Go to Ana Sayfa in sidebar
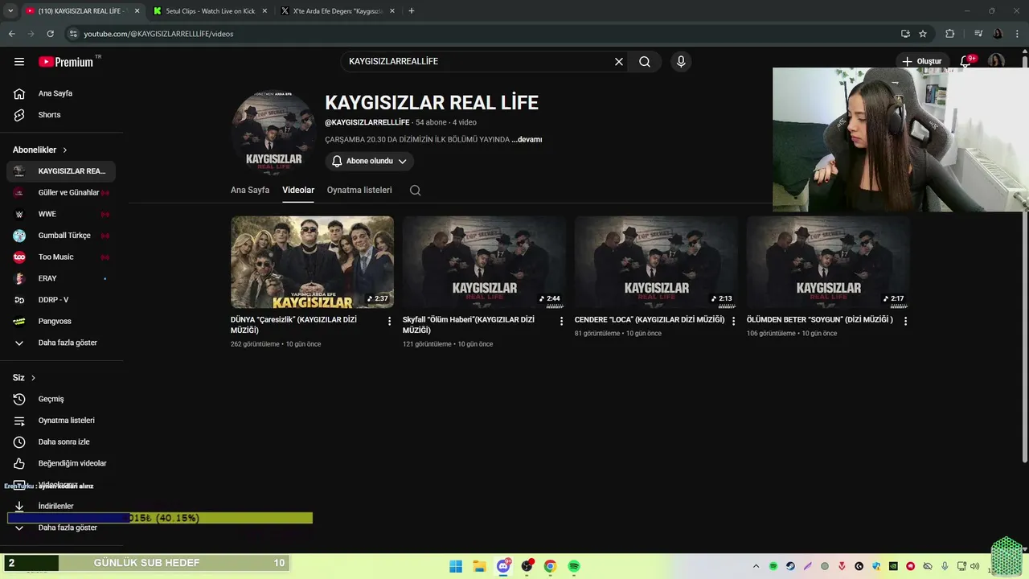Image resolution: width=1029 pixels, height=579 pixels. (61, 93)
